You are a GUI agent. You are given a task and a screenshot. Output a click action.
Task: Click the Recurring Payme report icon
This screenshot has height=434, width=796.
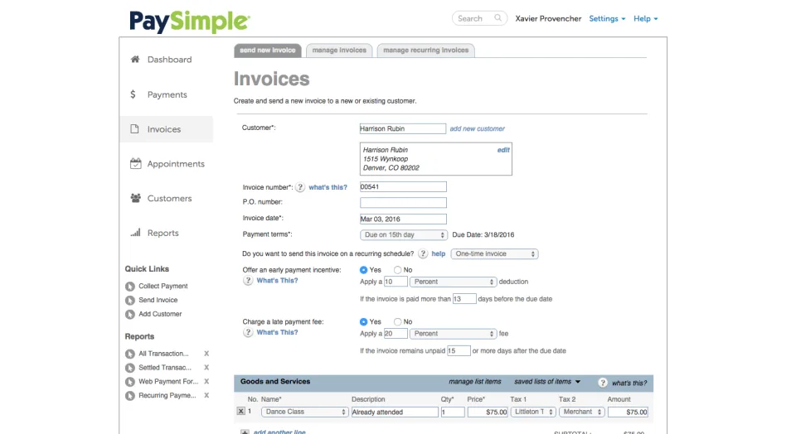[x=130, y=395]
